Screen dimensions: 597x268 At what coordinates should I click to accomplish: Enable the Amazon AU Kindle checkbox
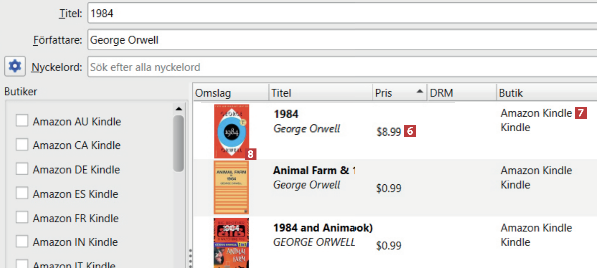(22, 121)
